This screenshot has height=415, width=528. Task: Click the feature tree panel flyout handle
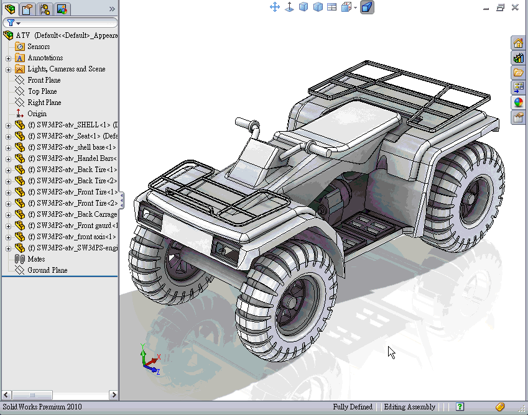coord(121,201)
